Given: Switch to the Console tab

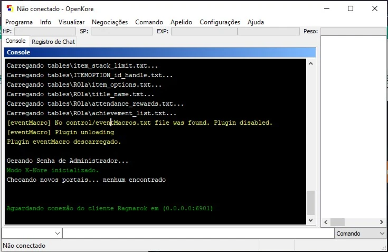Looking at the screenshot, I should (16, 41).
